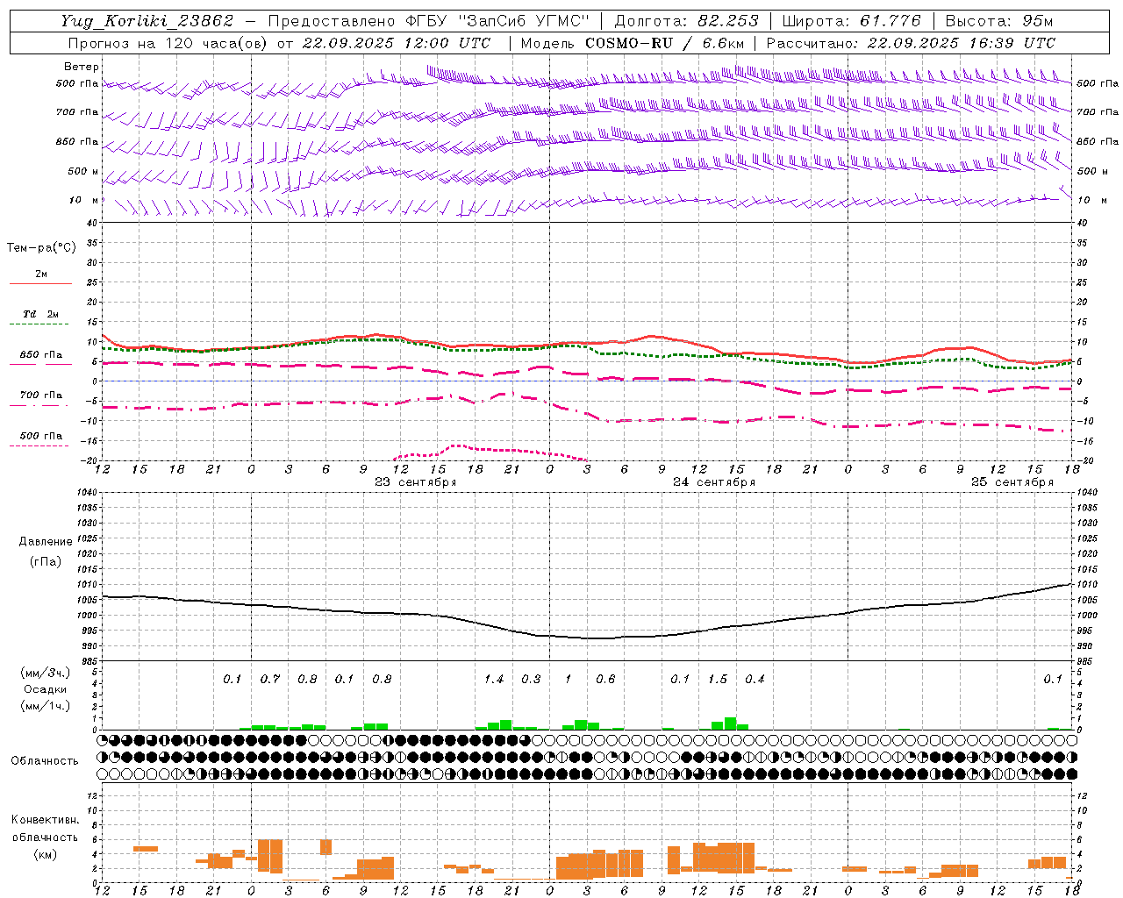
Task: Click the dashed line sample under 500 гПа temperature legend
Action: coord(39,445)
